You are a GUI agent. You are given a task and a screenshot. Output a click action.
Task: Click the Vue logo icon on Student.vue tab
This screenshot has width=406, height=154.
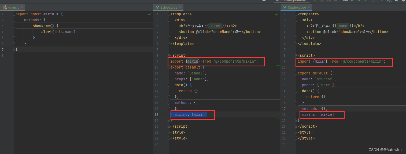(x=285, y=8)
